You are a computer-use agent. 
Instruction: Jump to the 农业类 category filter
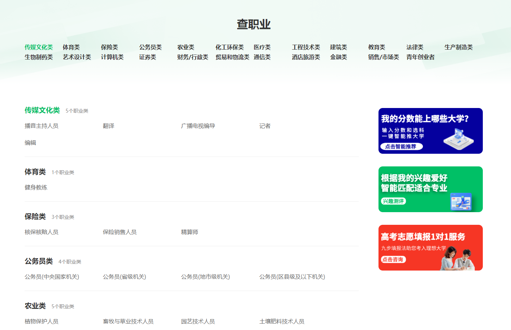186,47
